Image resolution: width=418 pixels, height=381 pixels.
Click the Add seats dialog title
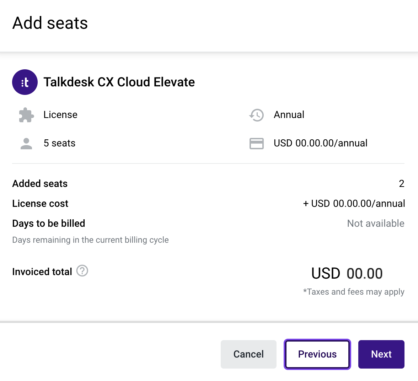pyautogui.click(x=50, y=23)
